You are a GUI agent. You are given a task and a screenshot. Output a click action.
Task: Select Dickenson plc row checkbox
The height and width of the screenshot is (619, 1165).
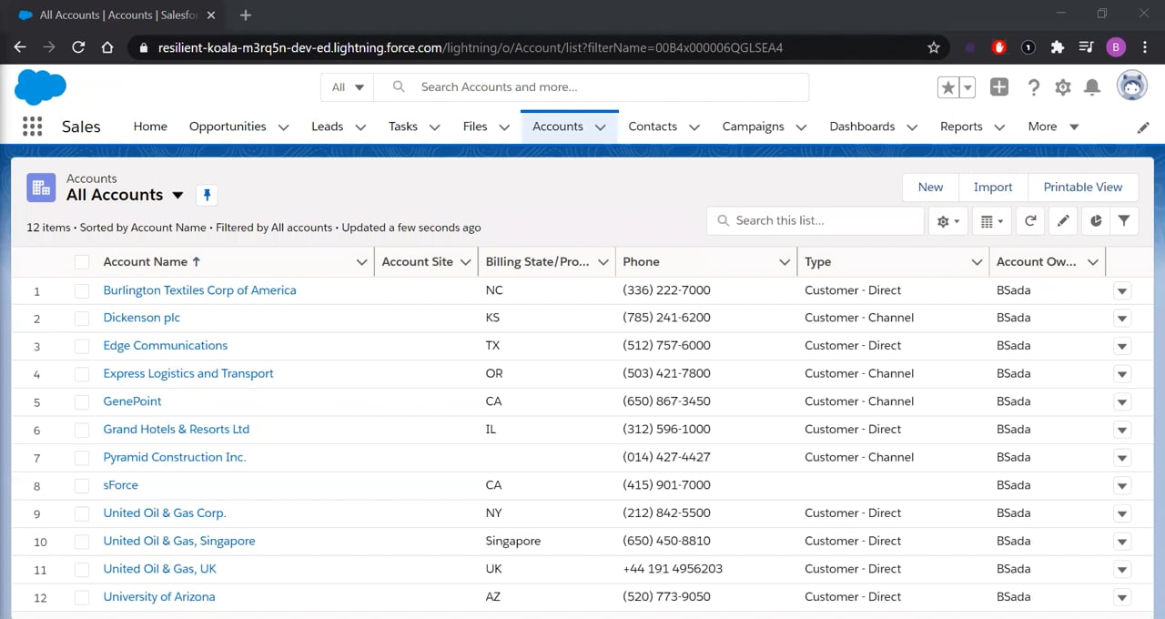82,319
